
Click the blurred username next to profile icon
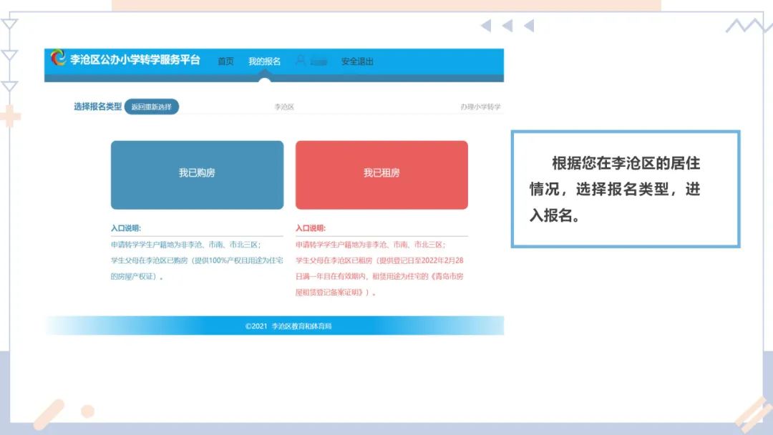pyautogui.click(x=318, y=62)
